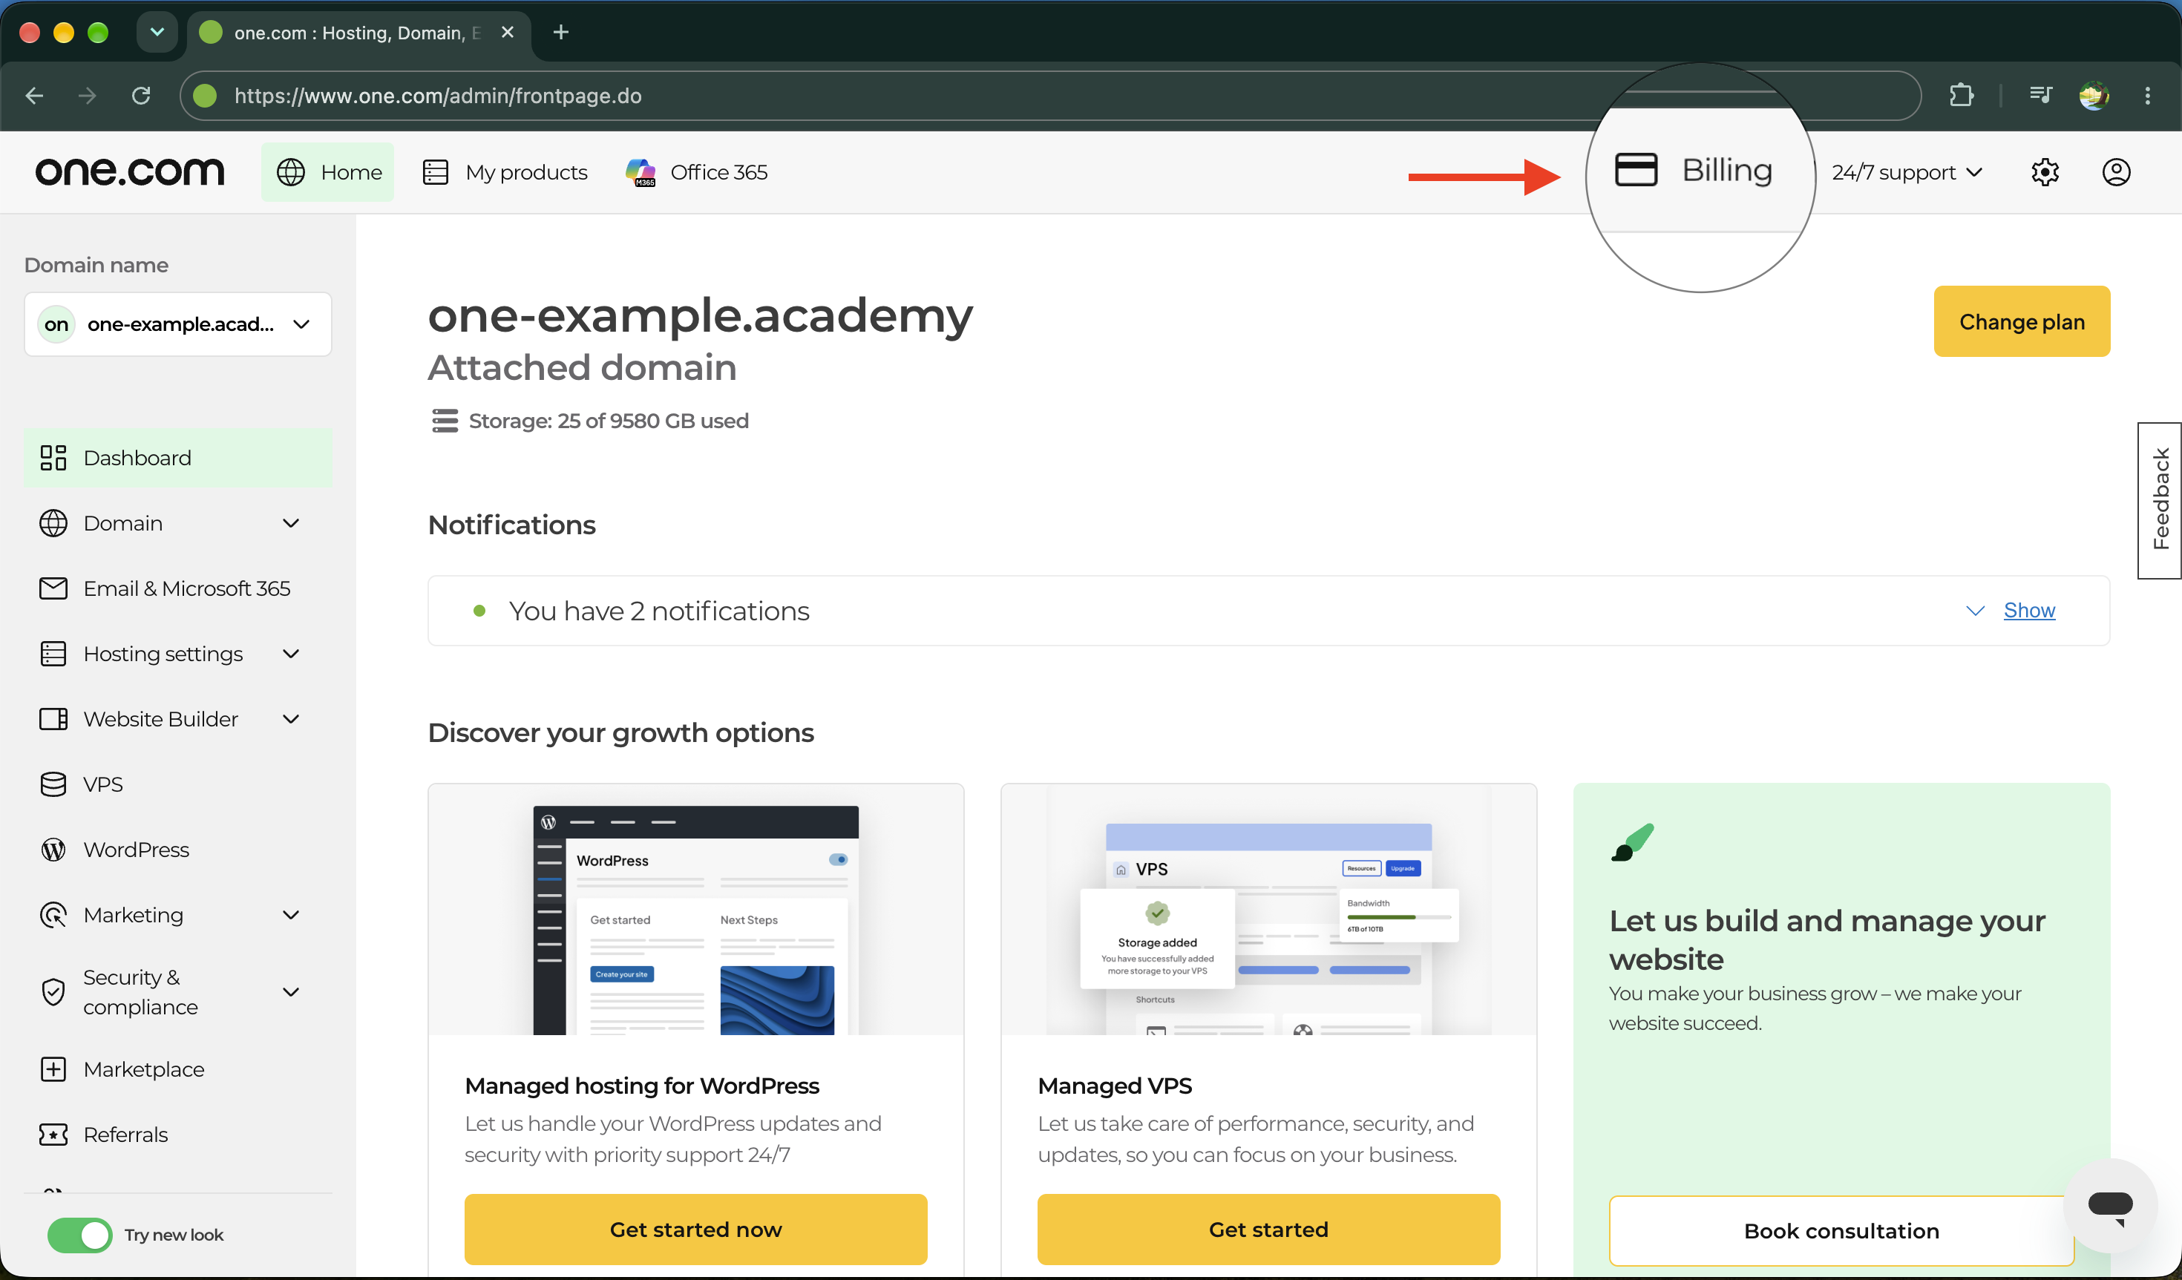Click the Managed WordPress preview image
The height and width of the screenshot is (1280, 2182).
tap(695, 909)
